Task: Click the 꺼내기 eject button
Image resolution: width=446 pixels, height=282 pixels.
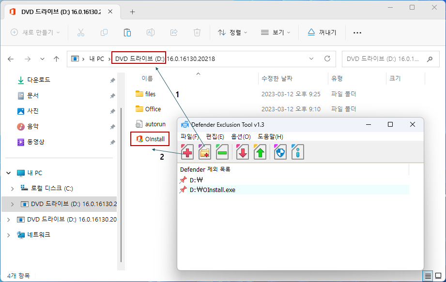Action: point(322,32)
